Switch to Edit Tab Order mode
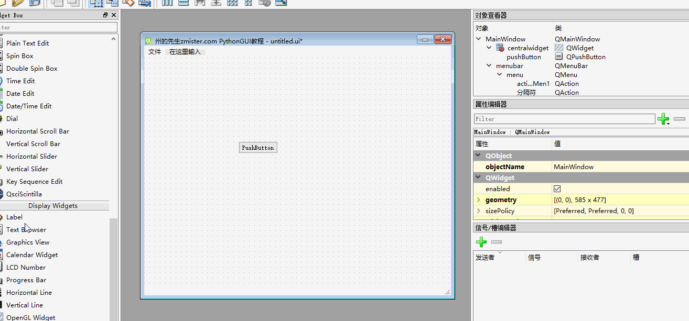 click(x=145, y=3)
